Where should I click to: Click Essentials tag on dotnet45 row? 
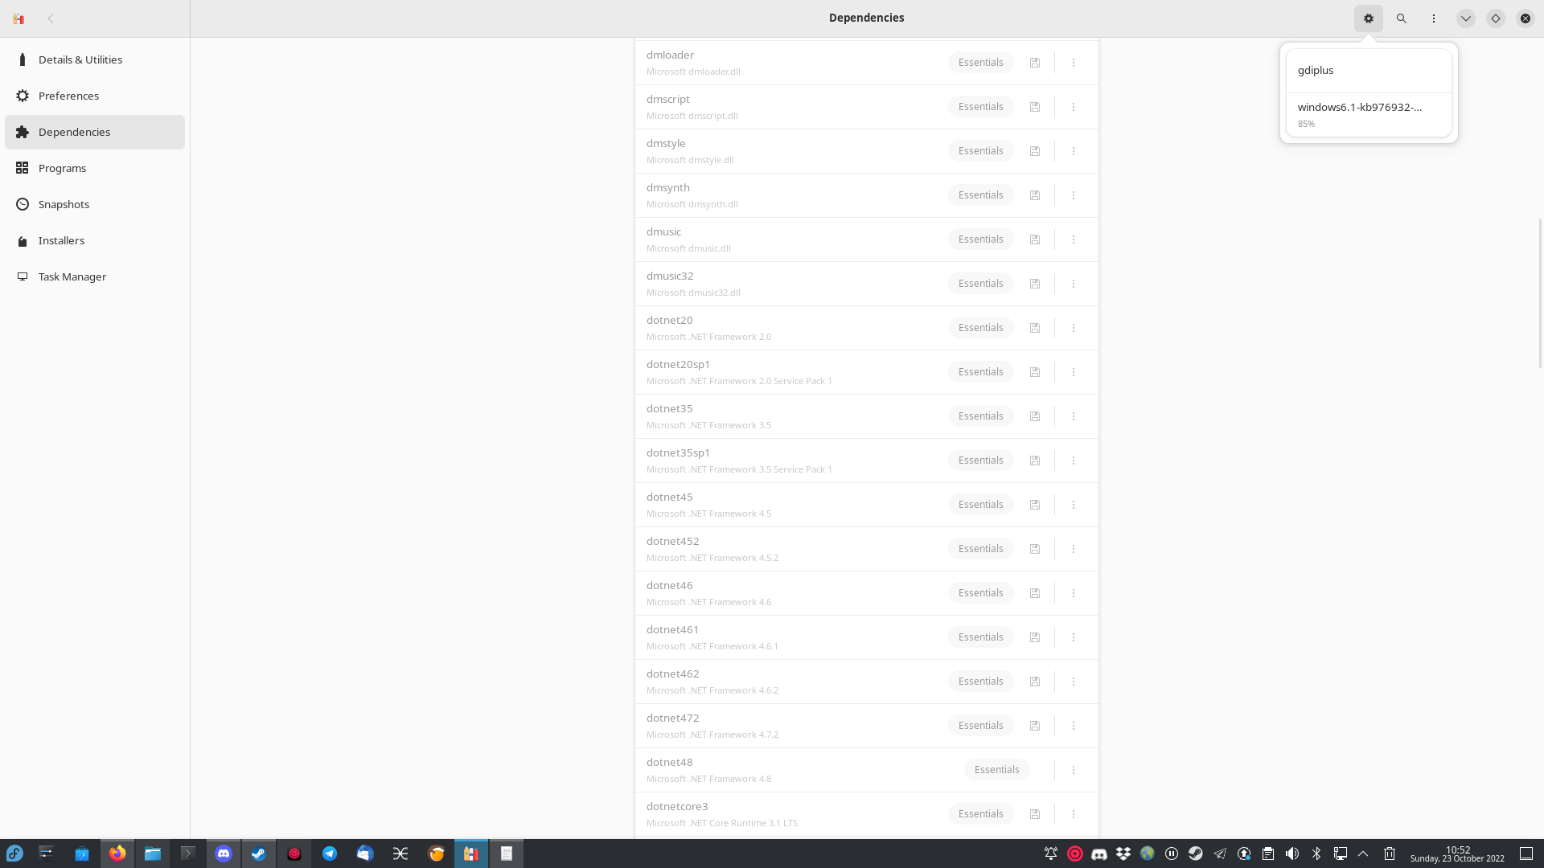click(x=980, y=504)
